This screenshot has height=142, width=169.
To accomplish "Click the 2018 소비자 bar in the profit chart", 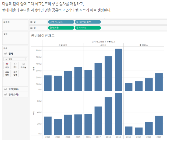I will [108, 116].
